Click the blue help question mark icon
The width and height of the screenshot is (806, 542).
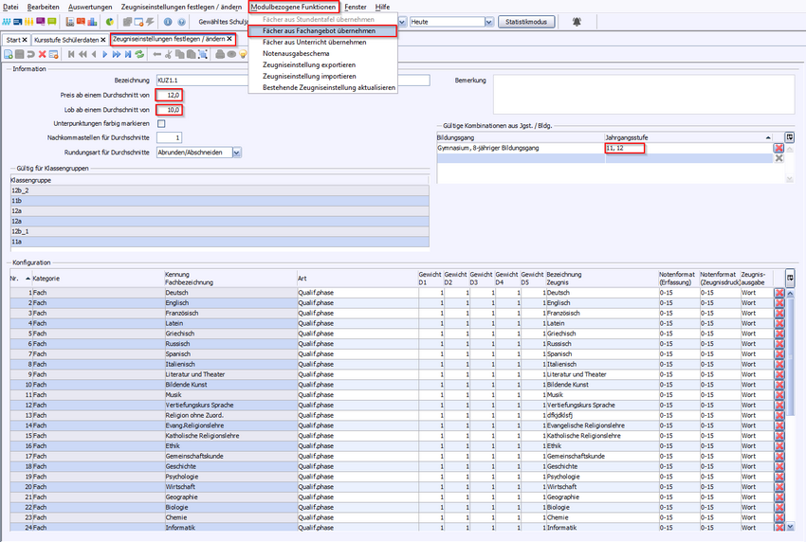point(181,21)
